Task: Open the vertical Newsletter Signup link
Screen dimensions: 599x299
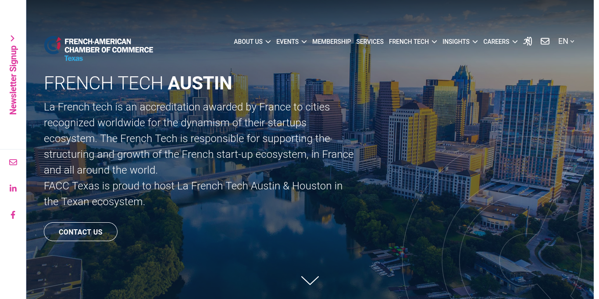Action: 13,80
